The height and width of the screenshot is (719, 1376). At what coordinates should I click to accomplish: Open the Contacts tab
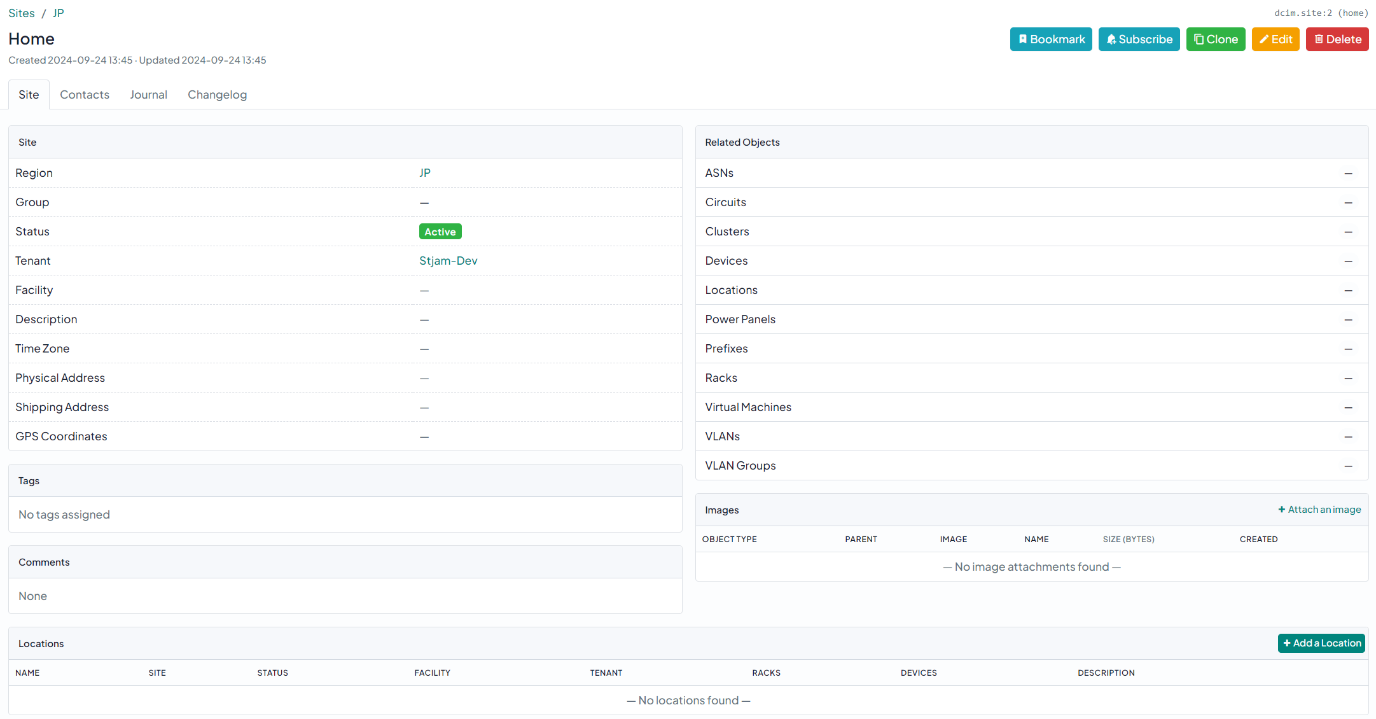tap(85, 95)
